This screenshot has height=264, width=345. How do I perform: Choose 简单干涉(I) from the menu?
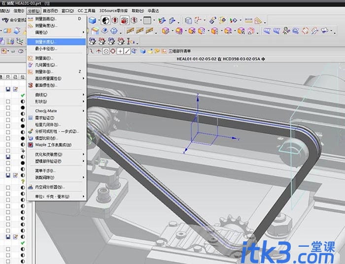(57, 171)
